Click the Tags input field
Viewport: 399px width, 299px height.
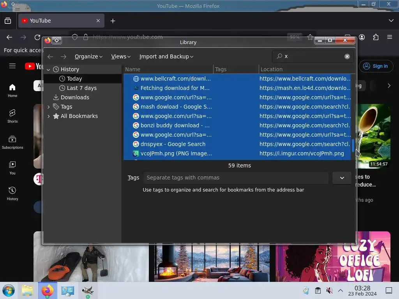point(236,178)
